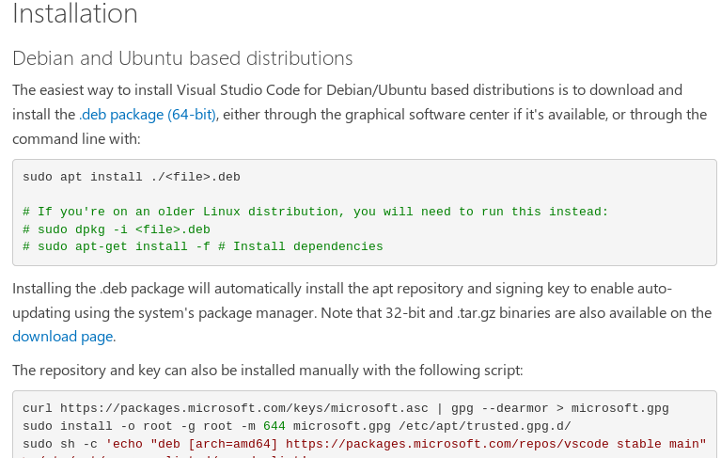The image size is (721, 458).
Task: Click the 'sudo apt-get install -f' comment line
Action: coord(203,246)
